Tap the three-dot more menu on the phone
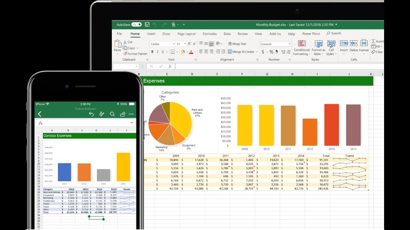This screenshot has height=230, width=410. (131, 114)
